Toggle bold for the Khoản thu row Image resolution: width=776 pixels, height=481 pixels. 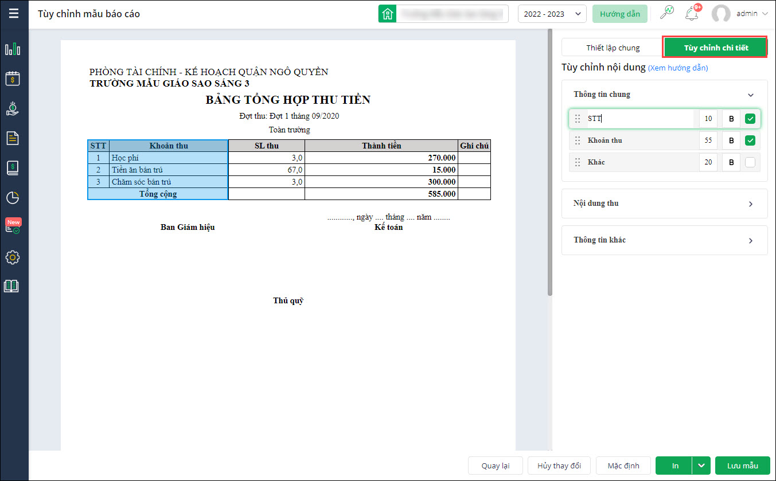pyautogui.click(x=731, y=140)
